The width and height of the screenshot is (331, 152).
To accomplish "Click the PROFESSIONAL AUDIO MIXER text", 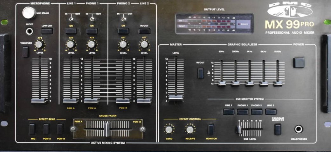I will pyautogui.click(x=290, y=33).
